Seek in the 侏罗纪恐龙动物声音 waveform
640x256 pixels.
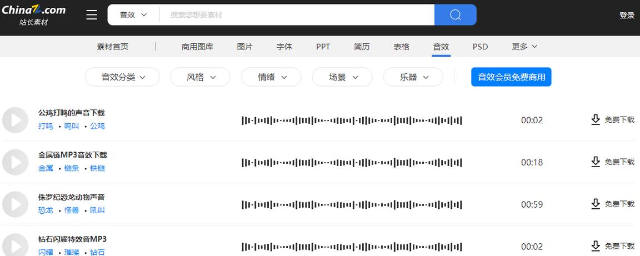click(352, 204)
